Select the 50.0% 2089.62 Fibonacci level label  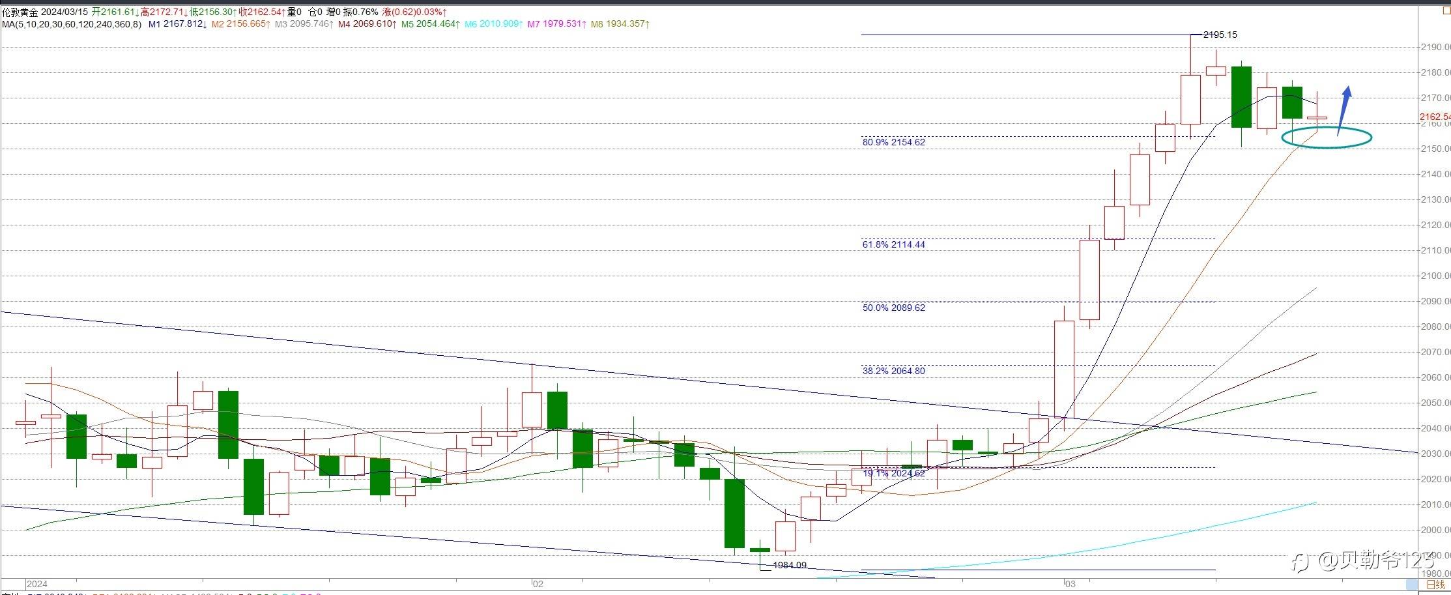(x=894, y=308)
